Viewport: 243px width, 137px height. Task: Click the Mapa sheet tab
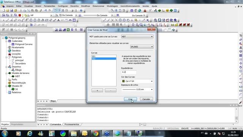pos(53,101)
